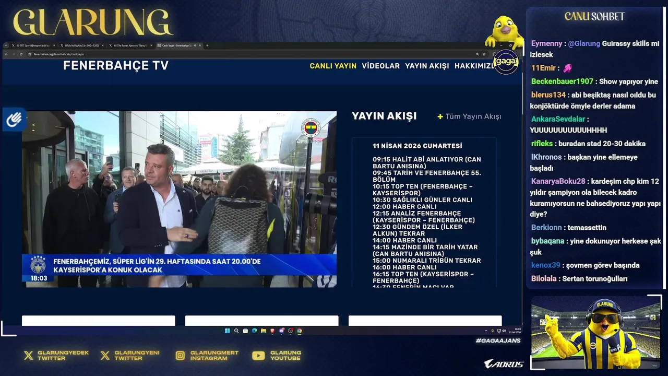Click username IKhronos in chat
Viewport: 668px width, 376px height.
click(x=546, y=157)
